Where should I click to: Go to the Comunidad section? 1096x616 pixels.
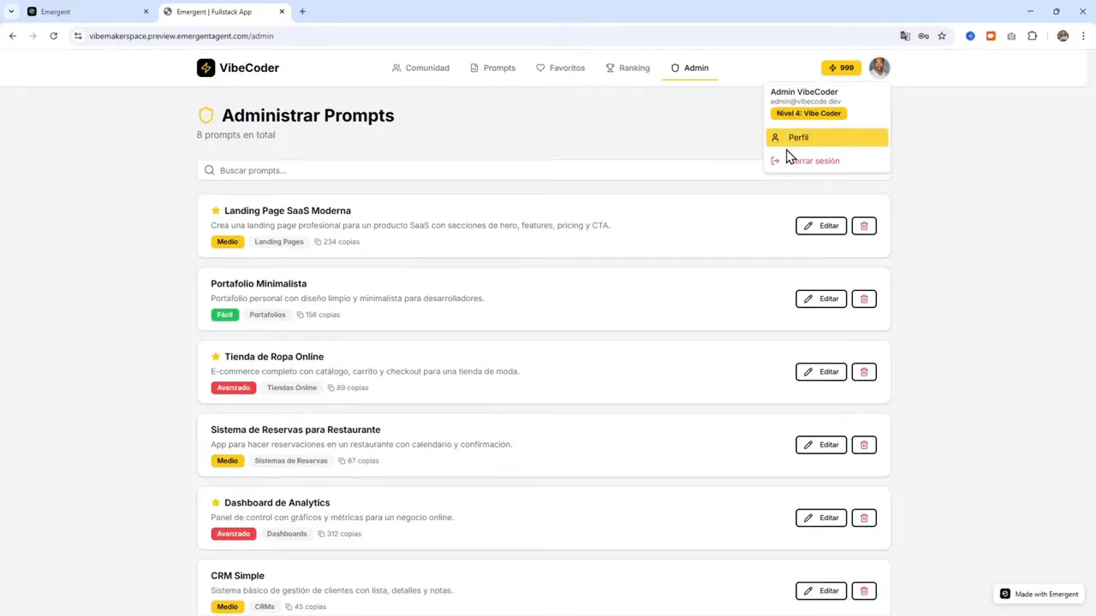[x=420, y=68]
